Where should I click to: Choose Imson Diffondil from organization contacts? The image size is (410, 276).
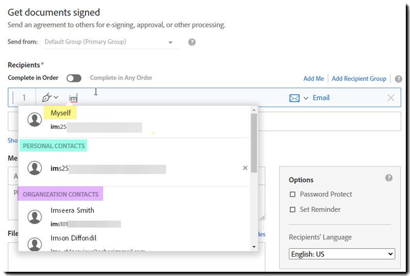coord(73,238)
